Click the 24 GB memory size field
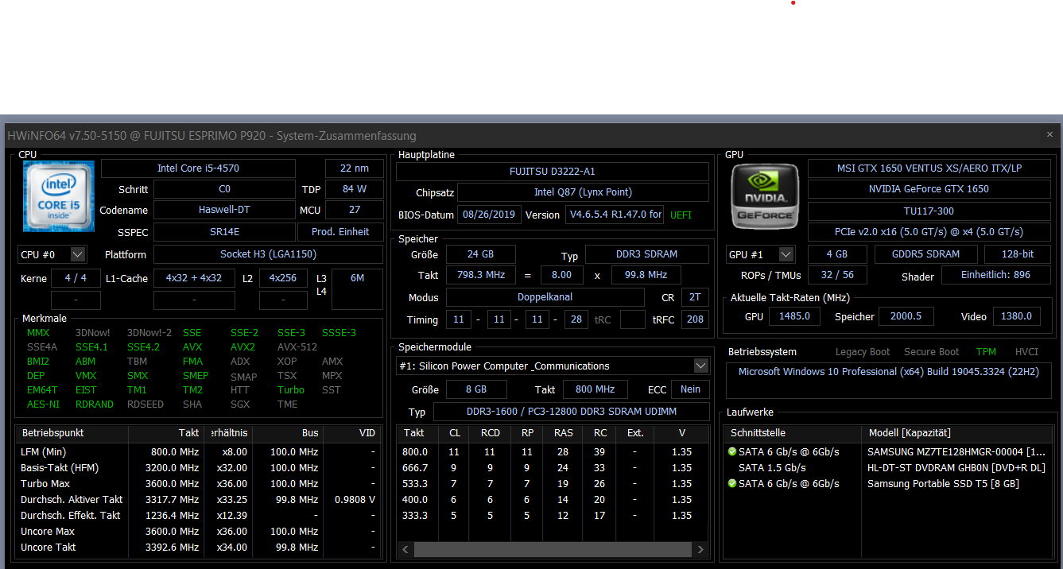1063x569 pixels. [x=480, y=254]
